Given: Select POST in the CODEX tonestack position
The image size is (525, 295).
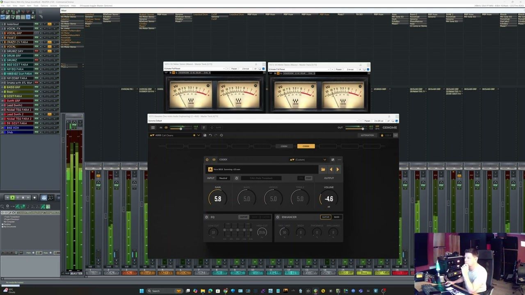Looking at the screenshot, I should pos(308,178).
